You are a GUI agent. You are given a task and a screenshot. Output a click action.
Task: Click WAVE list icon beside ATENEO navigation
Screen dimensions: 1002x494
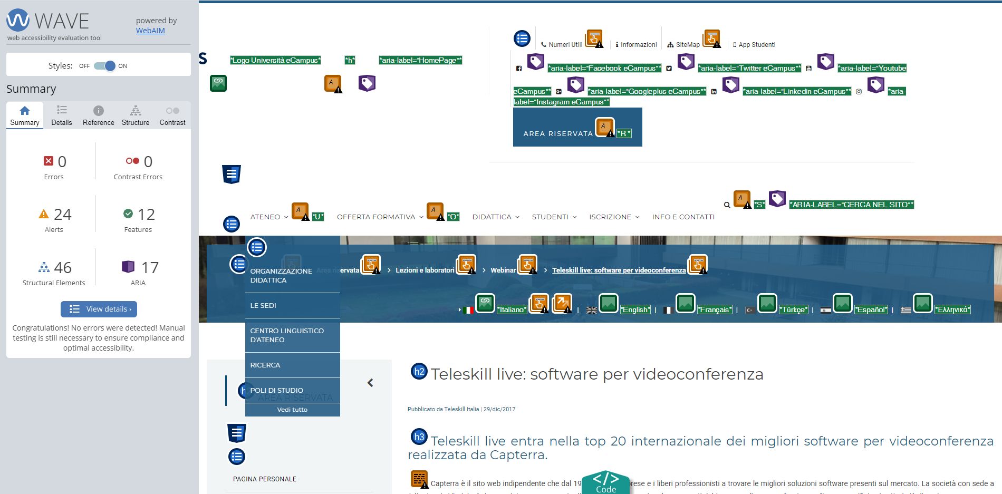tap(232, 224)
